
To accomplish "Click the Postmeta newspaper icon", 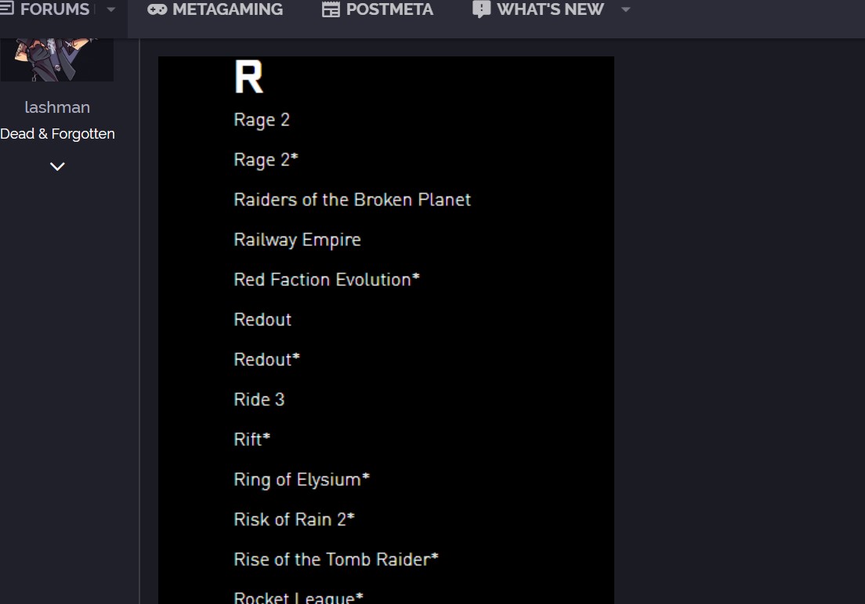I will (x=331, y=10).
